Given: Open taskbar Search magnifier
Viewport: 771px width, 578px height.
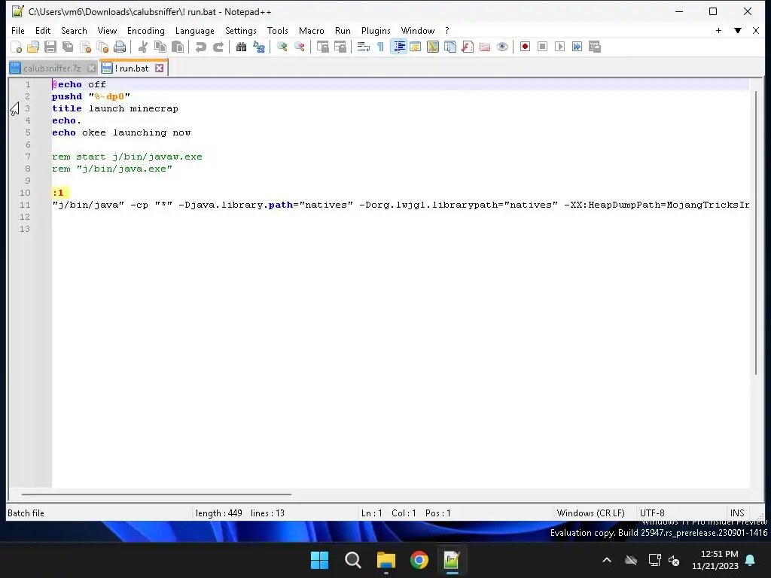Looking at the screenshot, I should point(352,560).
